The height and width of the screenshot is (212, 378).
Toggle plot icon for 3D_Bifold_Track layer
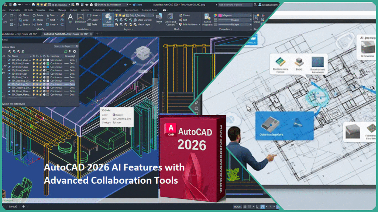click(x=44, y=77)
